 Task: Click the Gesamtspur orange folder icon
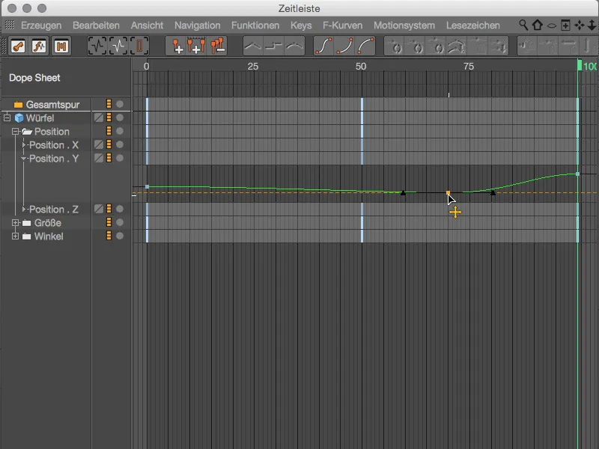coord(18,105)
